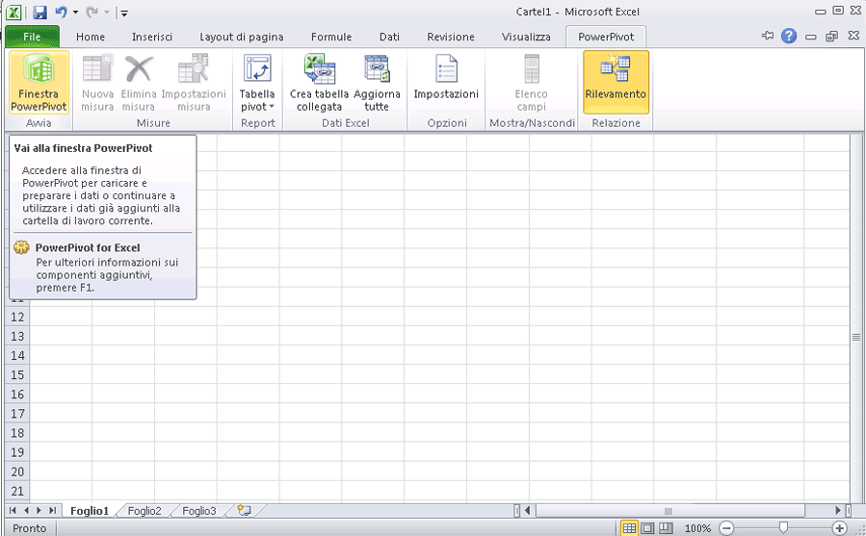Go to last sheet navigation arrow
Image resolution: width=866 pixels, height=536 pixels.
[52, 511]
